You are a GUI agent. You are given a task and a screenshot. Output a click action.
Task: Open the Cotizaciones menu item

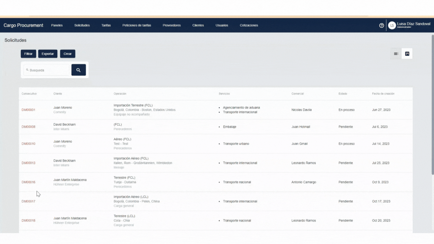tap(249, 26)
